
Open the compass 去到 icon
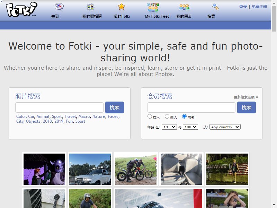pos(59,7)
